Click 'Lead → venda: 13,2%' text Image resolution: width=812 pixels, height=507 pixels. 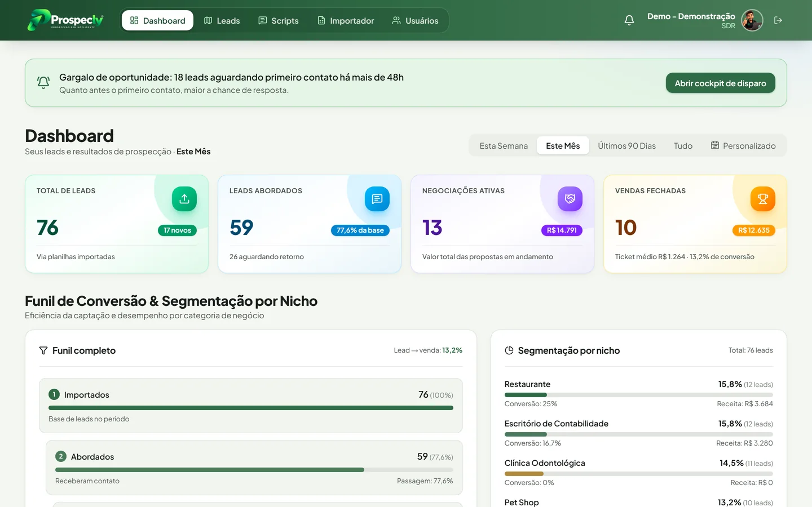click(x=428, y=350)
